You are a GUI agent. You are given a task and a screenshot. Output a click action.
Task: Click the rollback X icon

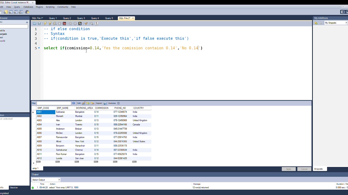75,24
